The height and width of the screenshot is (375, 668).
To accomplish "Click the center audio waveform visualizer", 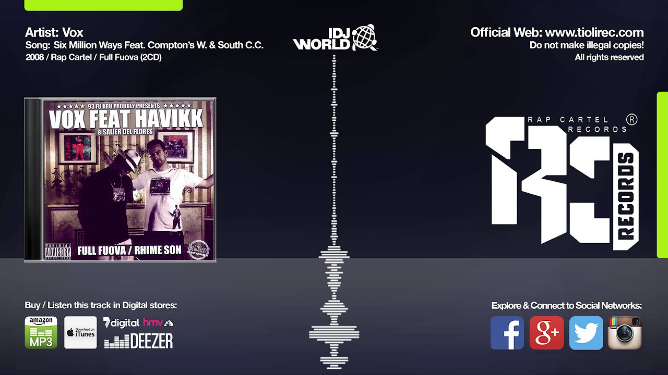I will [x=334, y=211].
